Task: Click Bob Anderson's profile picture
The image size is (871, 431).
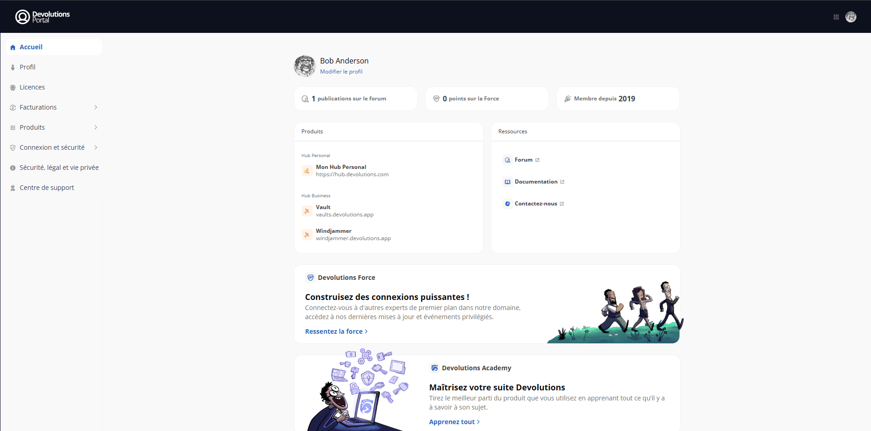Action: [x=304, y=66]
